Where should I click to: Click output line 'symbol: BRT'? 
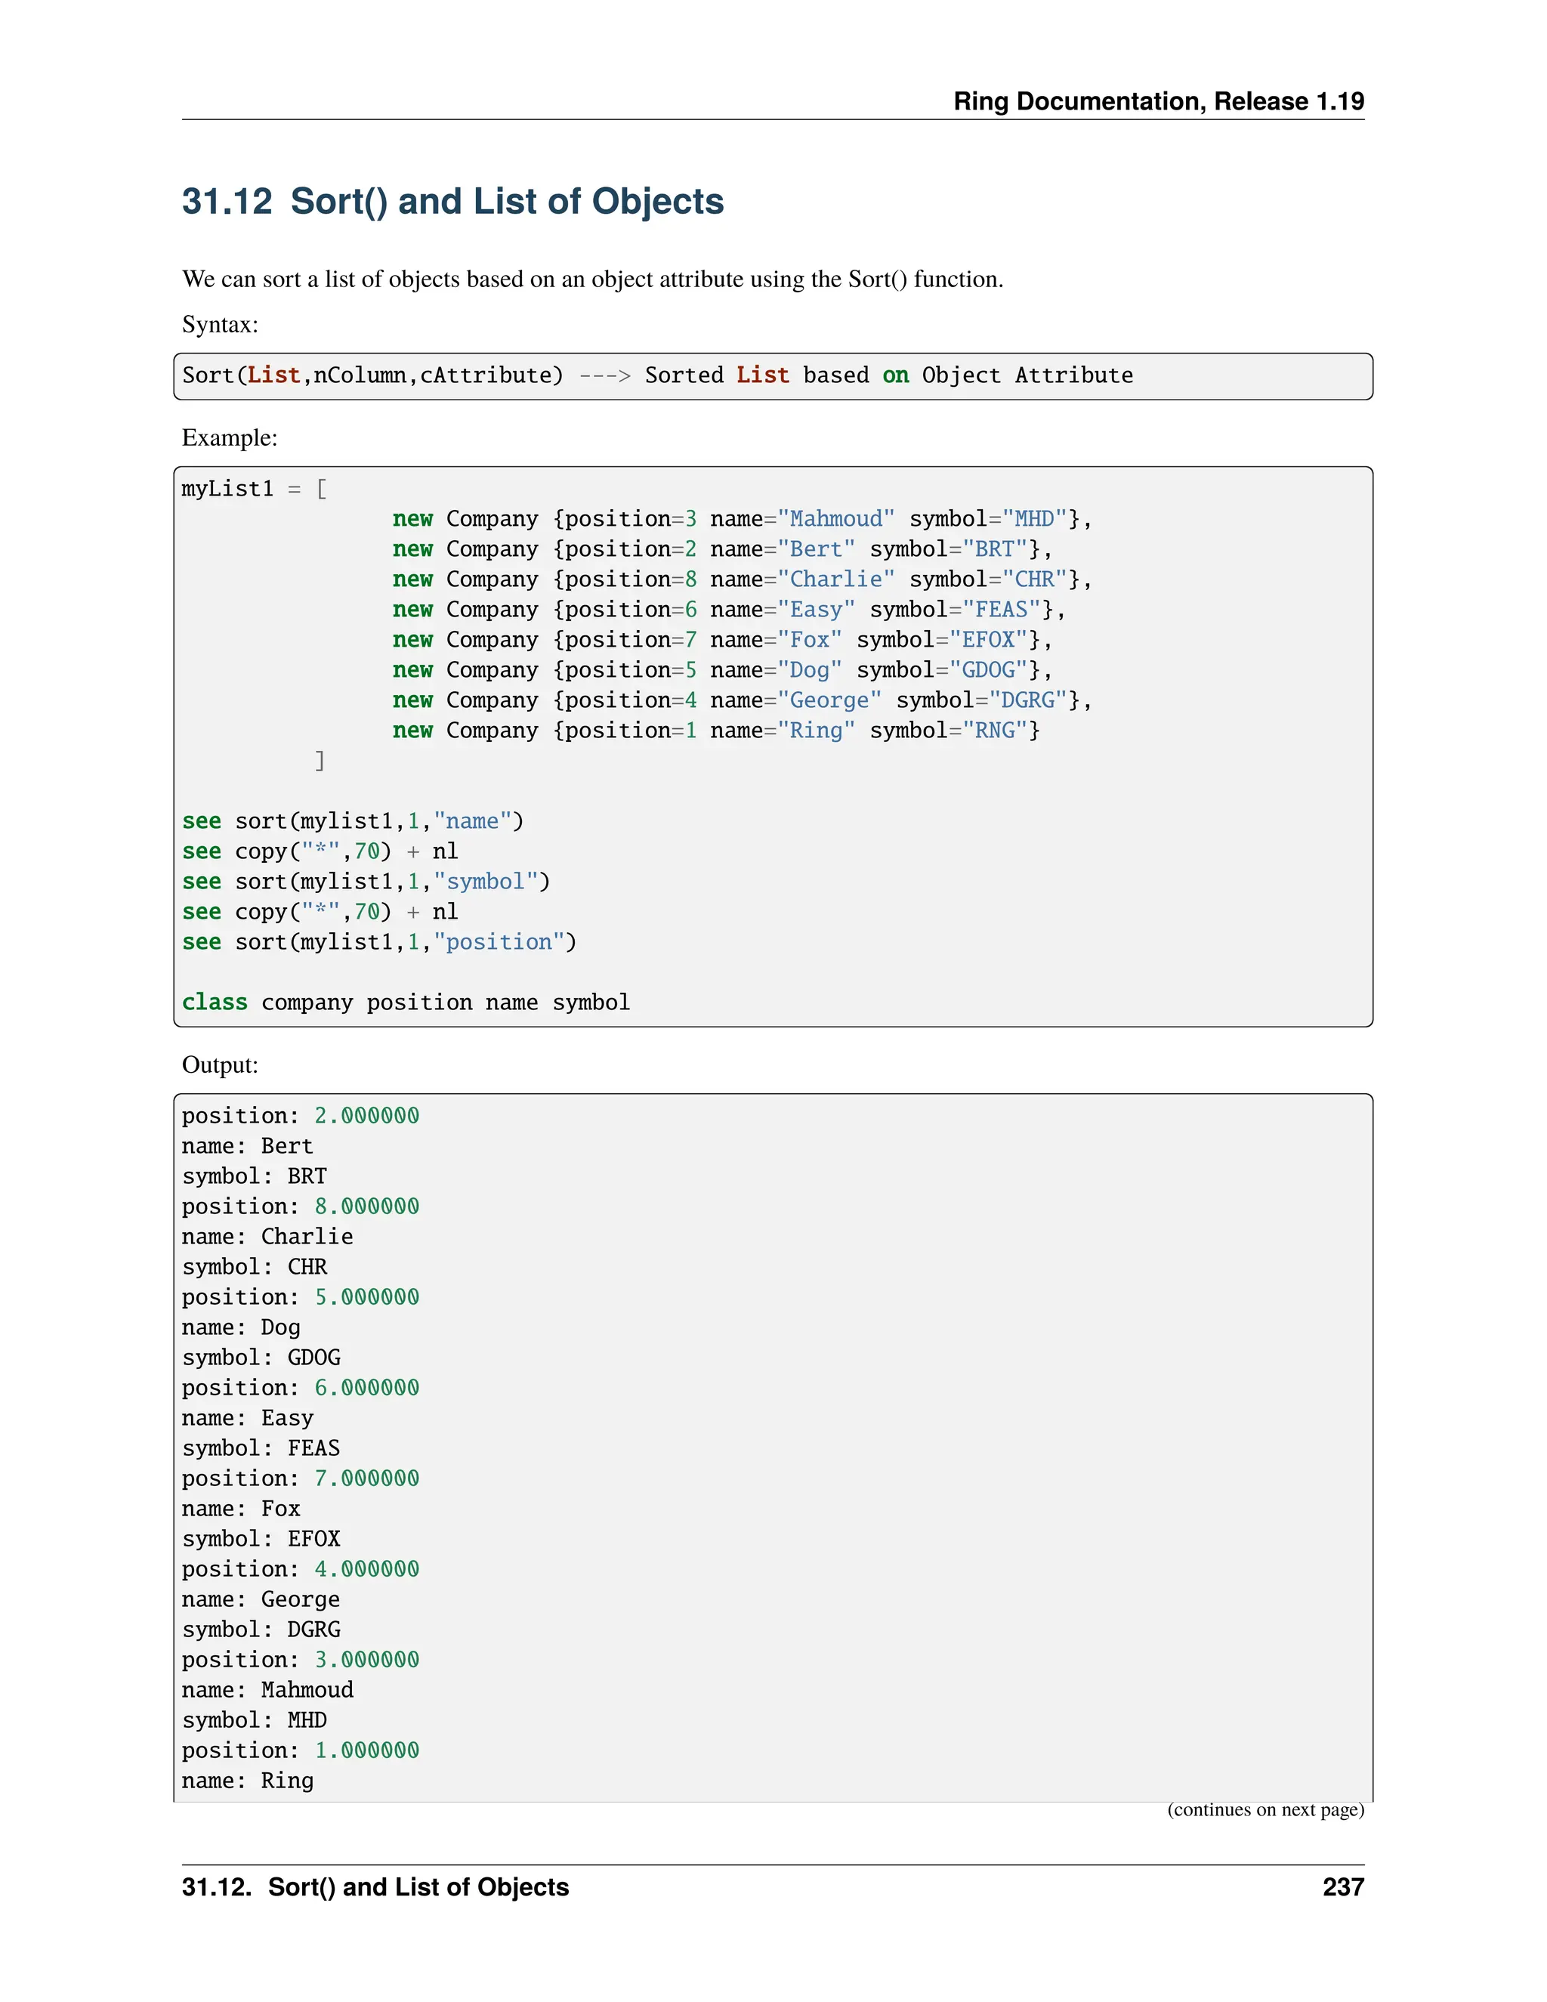pyautogui.click(x=254, y=1177)
